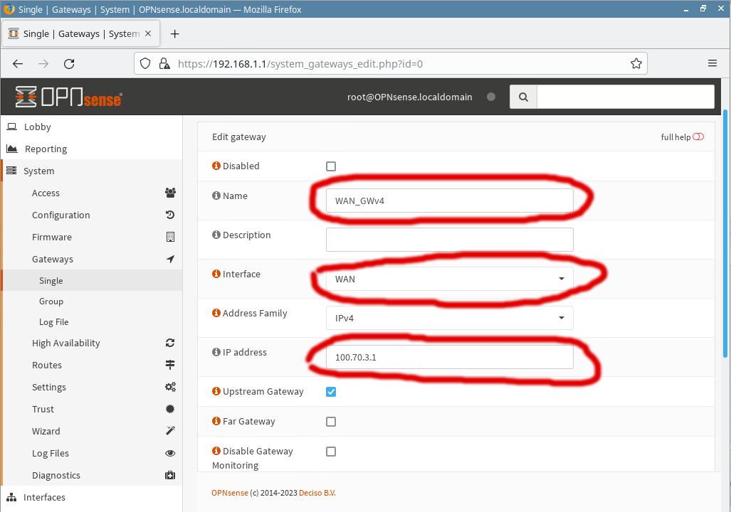Open Firmware in the System menu

[52, 237]
